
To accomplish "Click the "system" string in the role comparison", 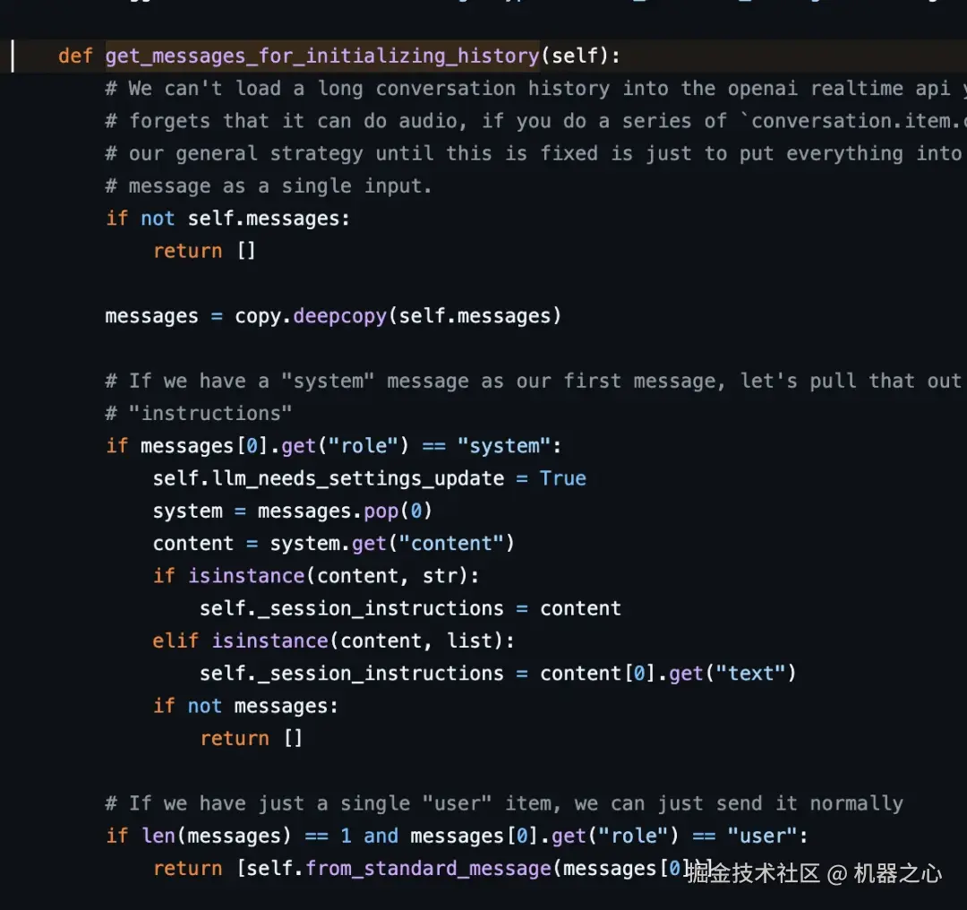I will point(499,446).
